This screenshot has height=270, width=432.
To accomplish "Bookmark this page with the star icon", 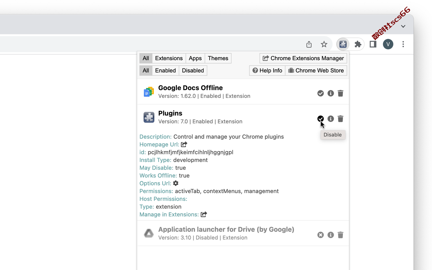I will 324,44.
